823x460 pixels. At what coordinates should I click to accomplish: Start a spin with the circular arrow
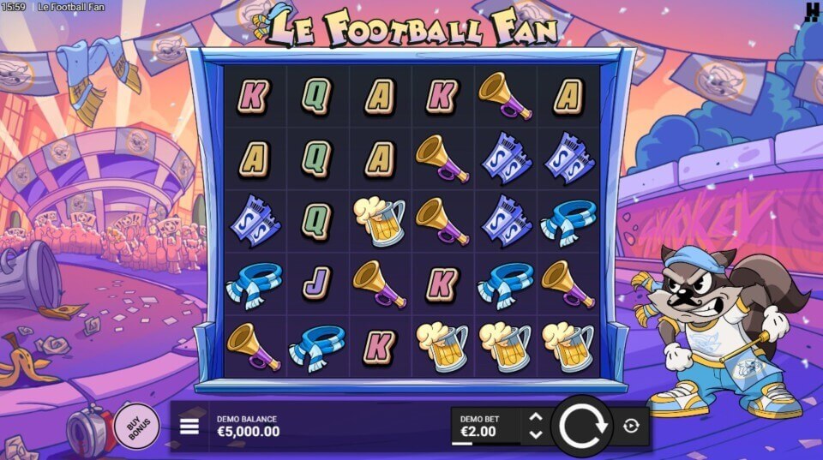tap(581, 426)
